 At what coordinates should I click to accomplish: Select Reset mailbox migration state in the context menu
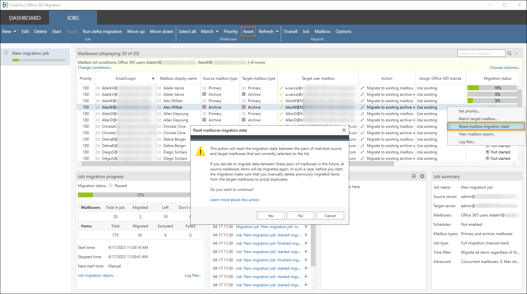click(486, 127)
